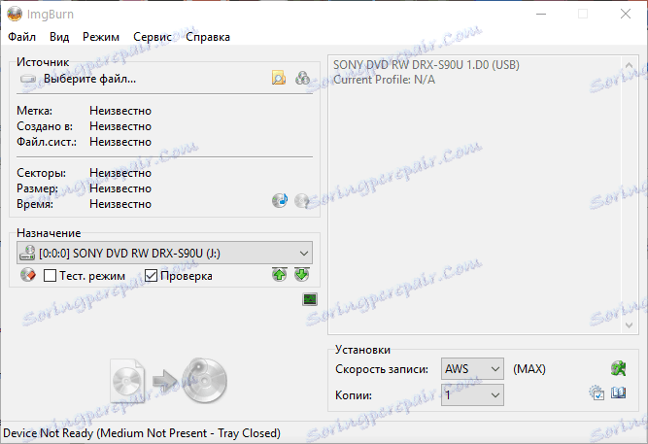Image resolution: width=648 pixels, height=444 pixels.
Task: Click the greyed disc info icon in Source
Action: tap(302, 201)
